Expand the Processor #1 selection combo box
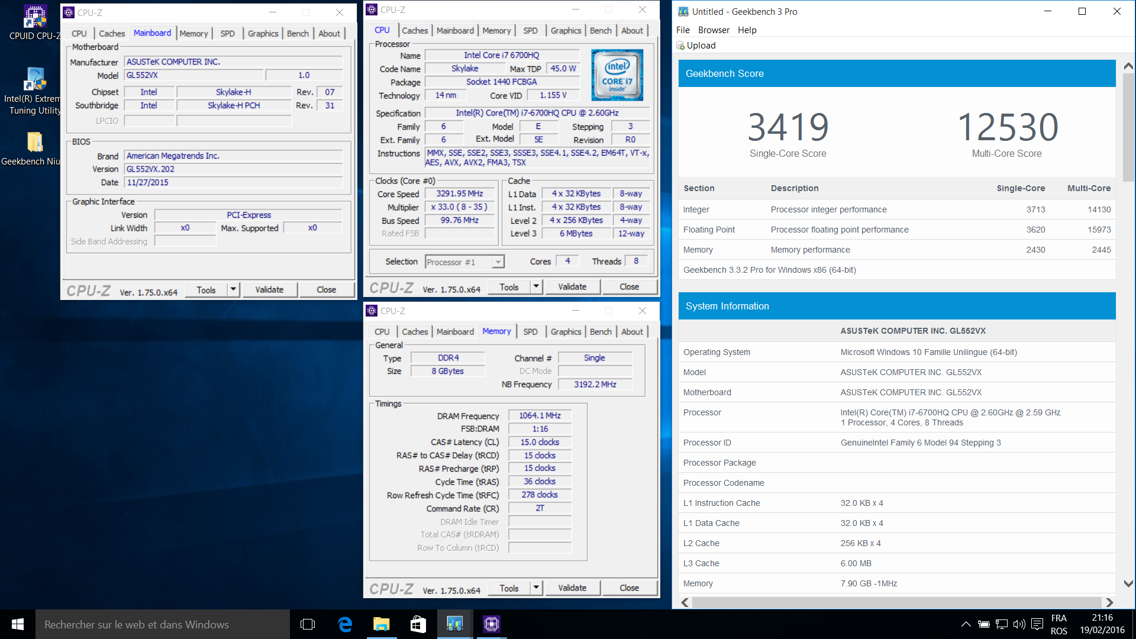This screenshot has height=639, width=1136. click(499, 262)
